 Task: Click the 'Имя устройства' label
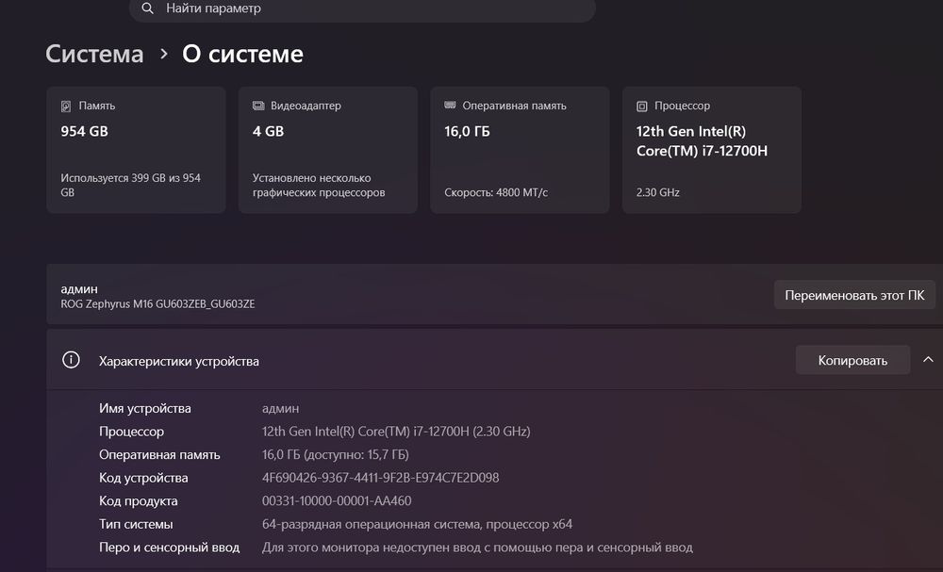pyautogui.click(x=145, y=409)
